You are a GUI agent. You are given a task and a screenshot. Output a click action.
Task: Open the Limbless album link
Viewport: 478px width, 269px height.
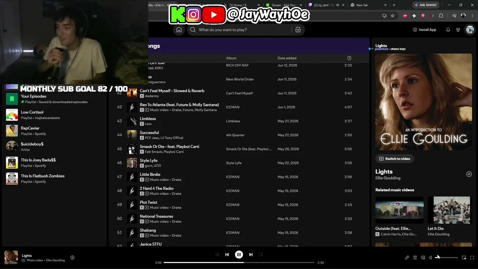tap(233, 121)
